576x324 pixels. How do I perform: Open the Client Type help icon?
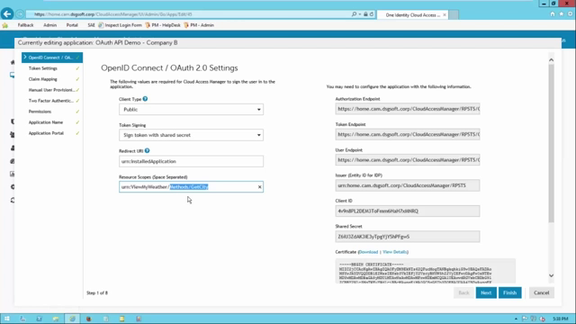point(145,99)
